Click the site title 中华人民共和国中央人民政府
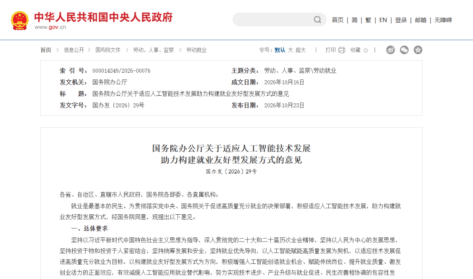The image size is (473, 279). click(103, 17)
